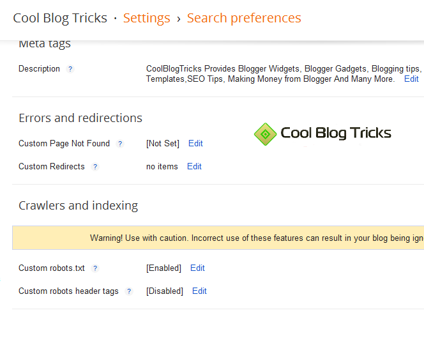Edit the Custom robots.txt setting
Screen dimensions: 424x338
coord(197,268)
